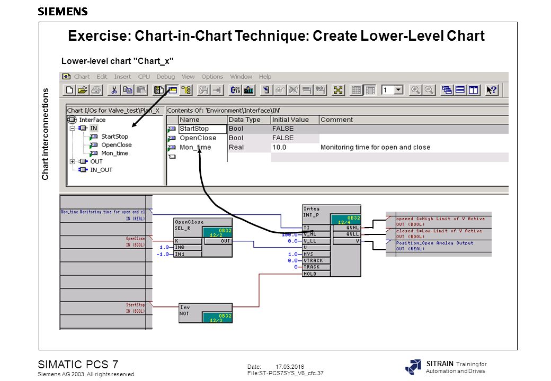Select the IN_OUT tree node

[101, 170]
